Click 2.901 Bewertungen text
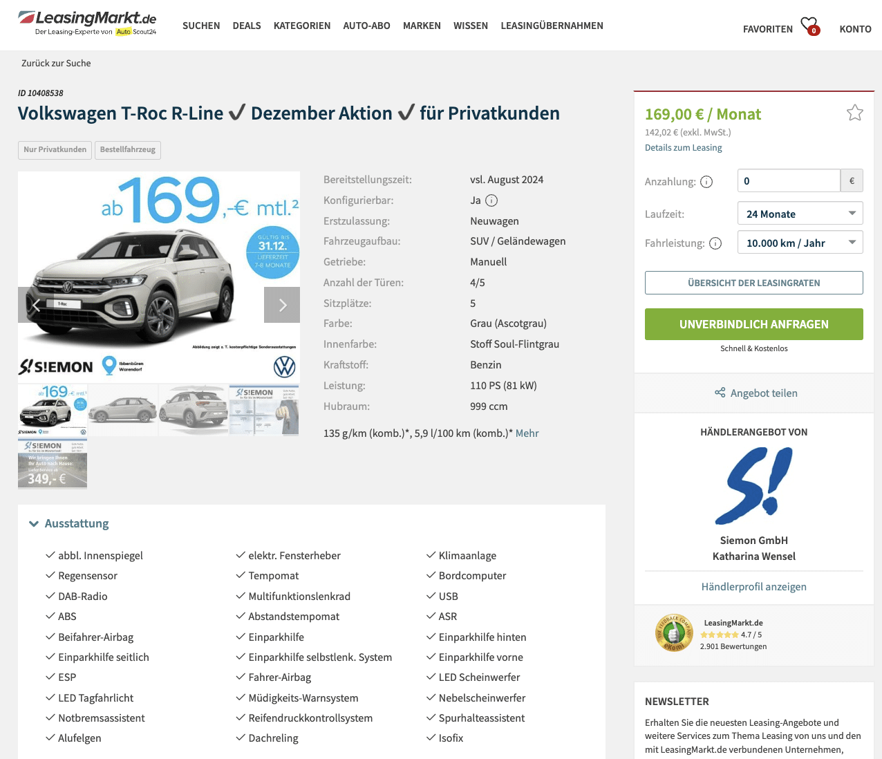This screenshot has width=882, height=759. click(733, 646)
